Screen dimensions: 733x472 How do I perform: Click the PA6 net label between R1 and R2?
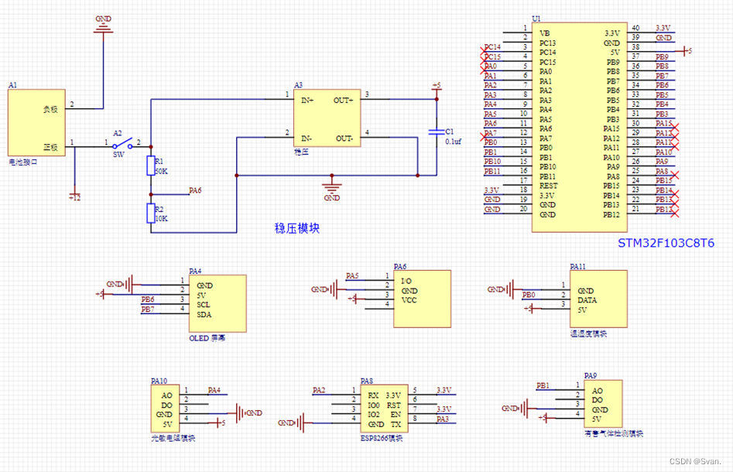(x=195, y=190)
